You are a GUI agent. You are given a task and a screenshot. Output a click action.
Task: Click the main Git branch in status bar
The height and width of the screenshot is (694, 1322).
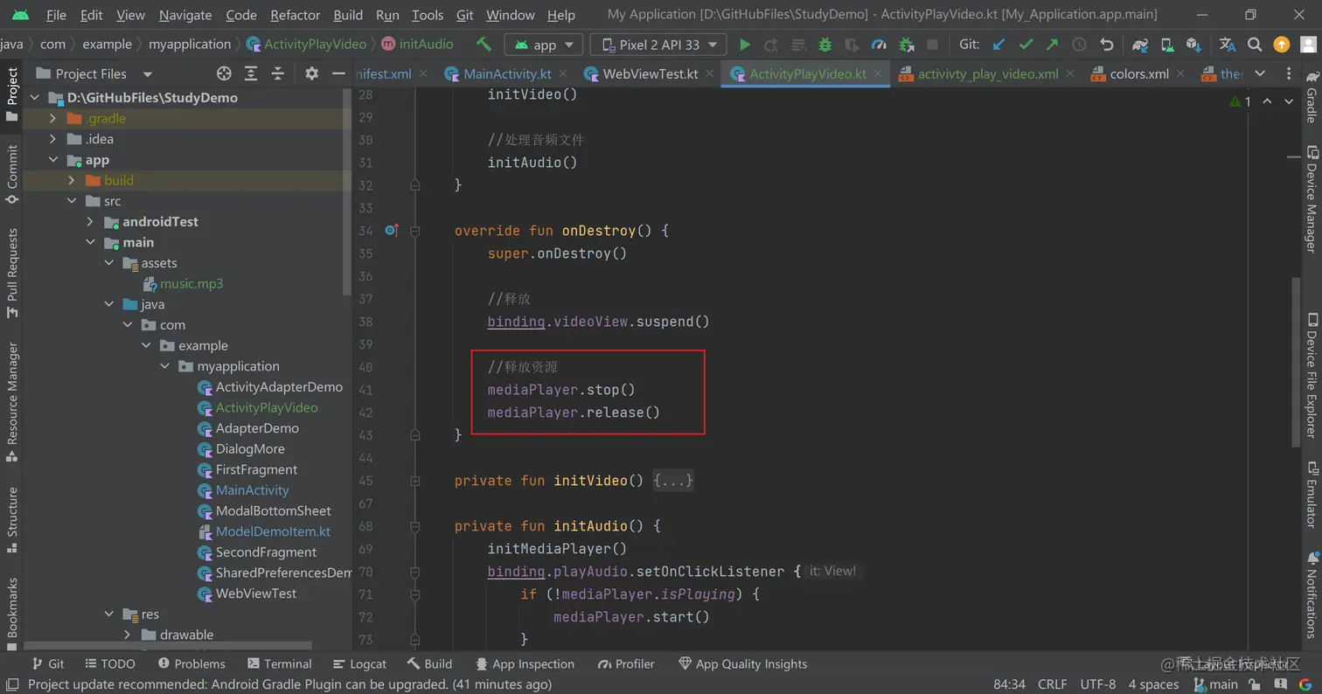coord(1215,684)
